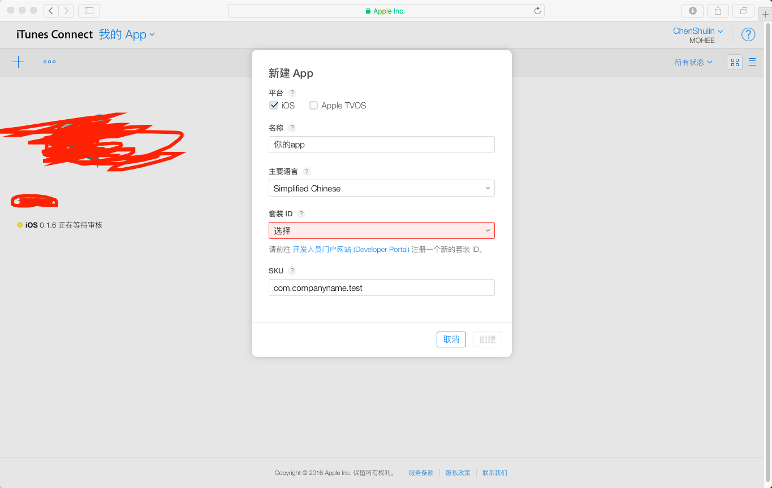Go back with Safari back arrow
The height and width of the screenshot is (488, 772).
coord(51,10)
